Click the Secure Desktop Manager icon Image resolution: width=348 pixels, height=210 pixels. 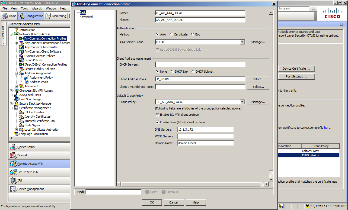16,104
